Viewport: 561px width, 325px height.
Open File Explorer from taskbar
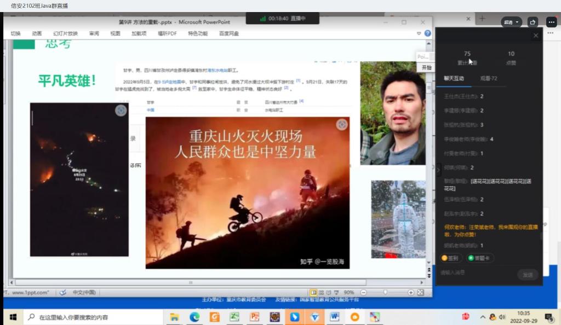pyautogui.click(x=174, y=317)
